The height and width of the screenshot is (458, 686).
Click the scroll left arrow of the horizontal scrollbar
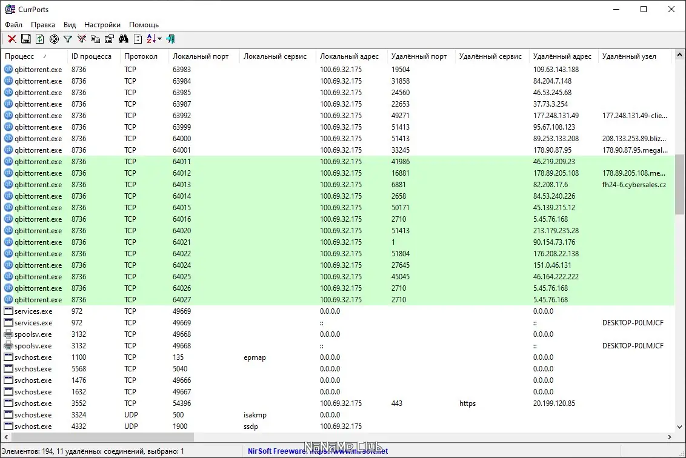6,437
